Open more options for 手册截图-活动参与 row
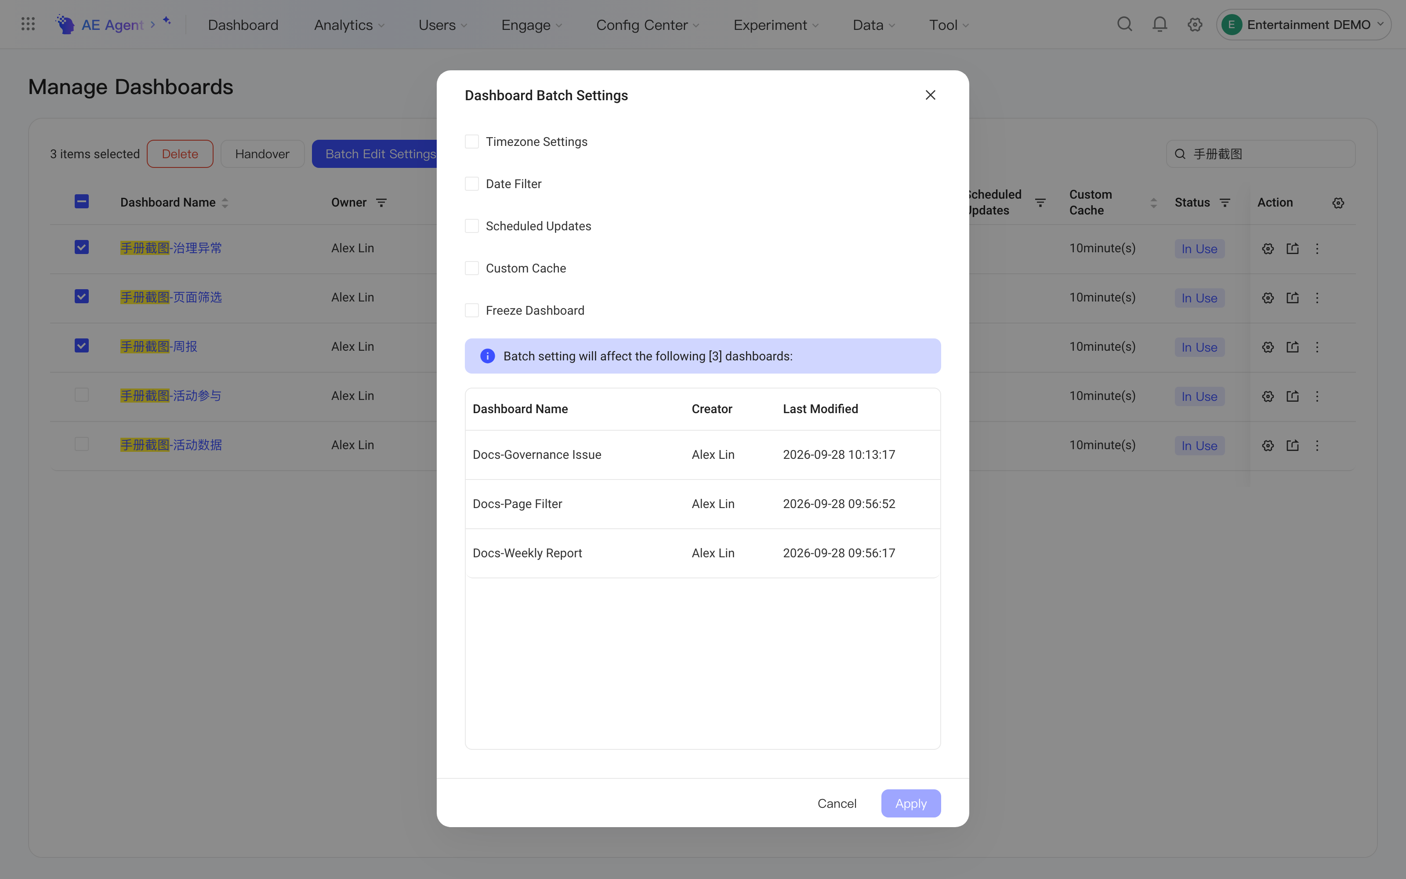1406x879 pixels. pos(1317,396)
